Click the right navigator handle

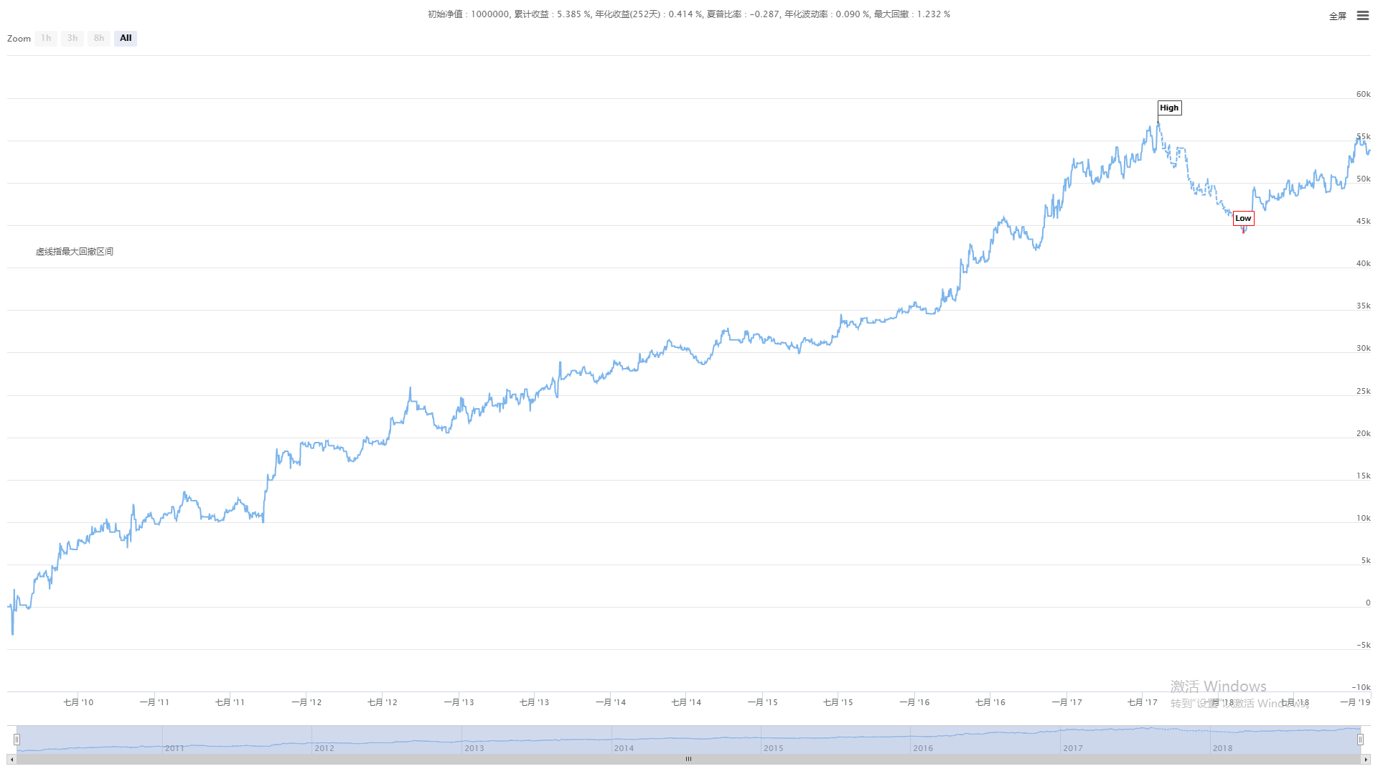[1360, 740]
